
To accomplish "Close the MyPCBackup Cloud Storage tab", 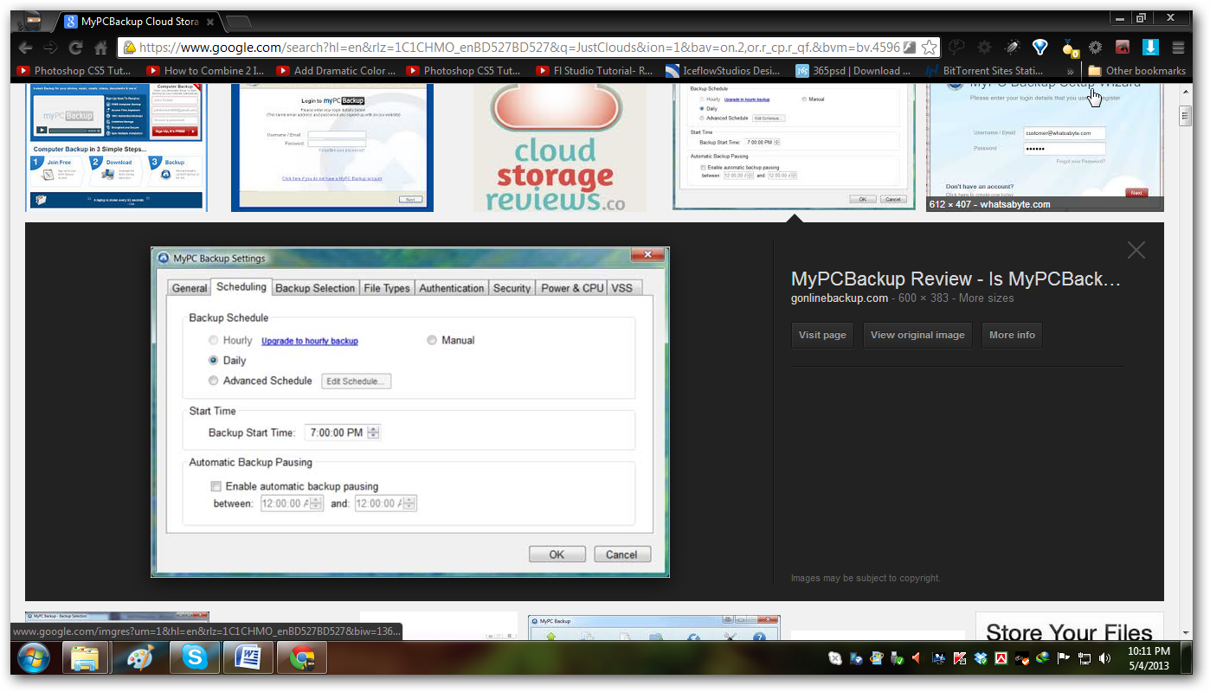I will (211, 22).
